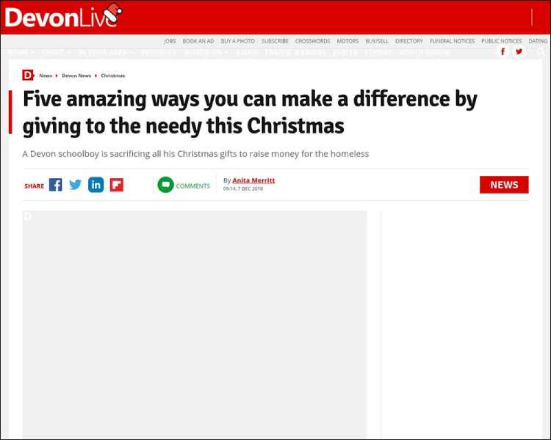
Task: Open the Crosswords top menu item
Action: click(x=312, y=41)
